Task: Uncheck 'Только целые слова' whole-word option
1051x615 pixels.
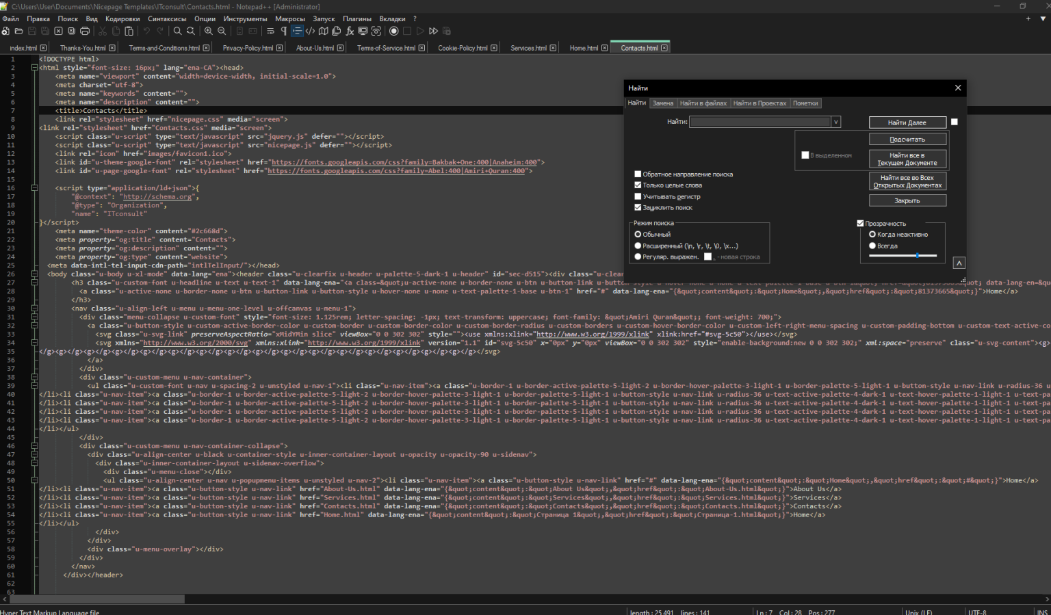Action: click(x=638, y=185)
